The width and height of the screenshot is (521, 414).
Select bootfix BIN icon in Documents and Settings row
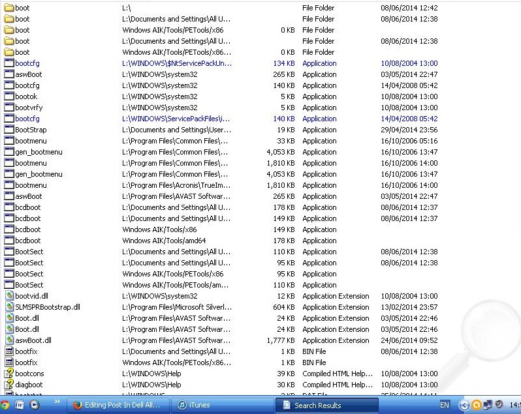tap(9, 351)
